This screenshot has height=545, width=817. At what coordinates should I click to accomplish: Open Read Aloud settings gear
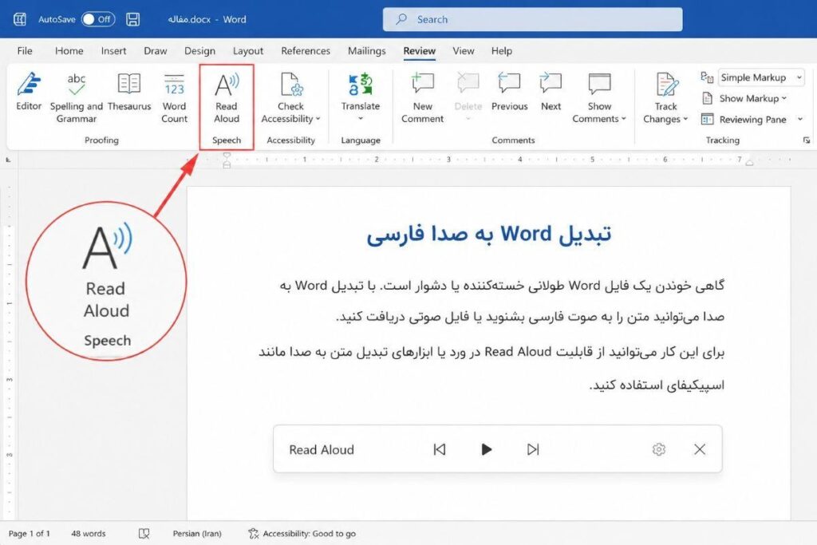tap(658, 449)
